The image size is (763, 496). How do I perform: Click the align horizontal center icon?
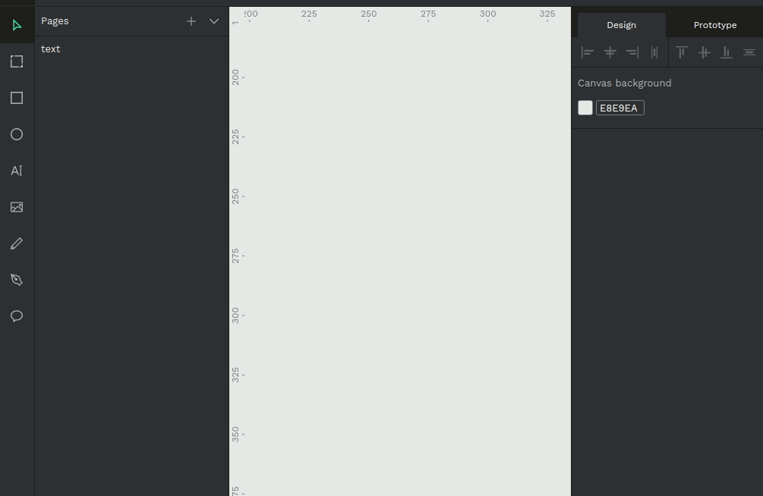(610, 52)
